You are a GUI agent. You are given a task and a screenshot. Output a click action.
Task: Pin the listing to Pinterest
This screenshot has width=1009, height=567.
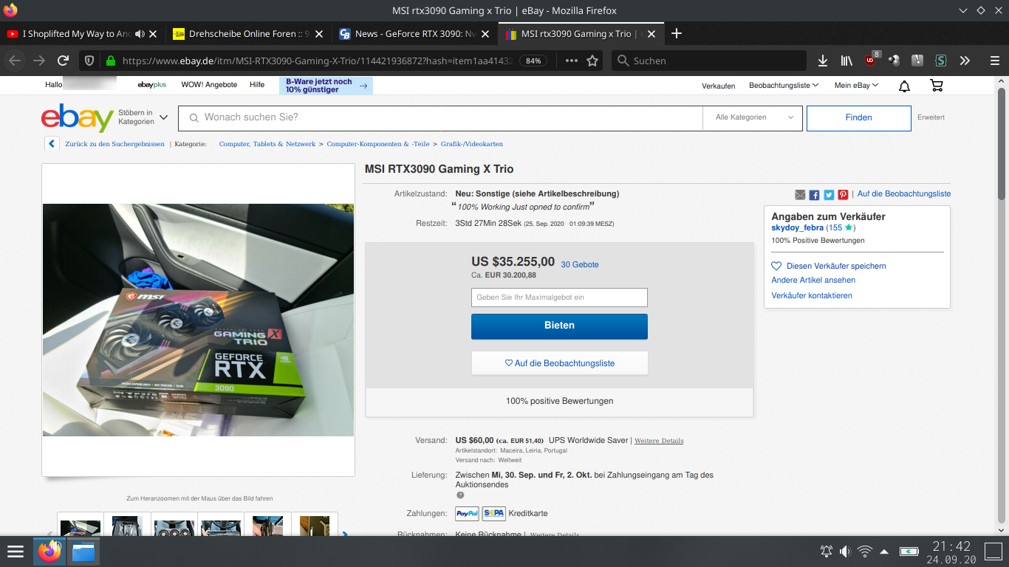843,194
